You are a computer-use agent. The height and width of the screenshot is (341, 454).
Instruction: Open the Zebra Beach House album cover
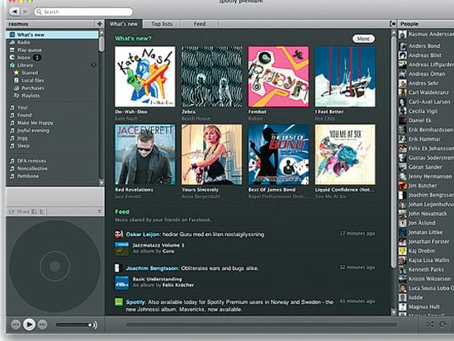click(x=211, y=77)
